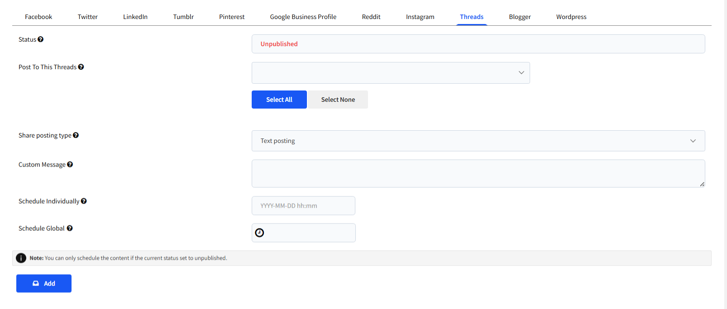Select the Reddit tab
This screenshot has width=727, height=309.
coord(371,17)
